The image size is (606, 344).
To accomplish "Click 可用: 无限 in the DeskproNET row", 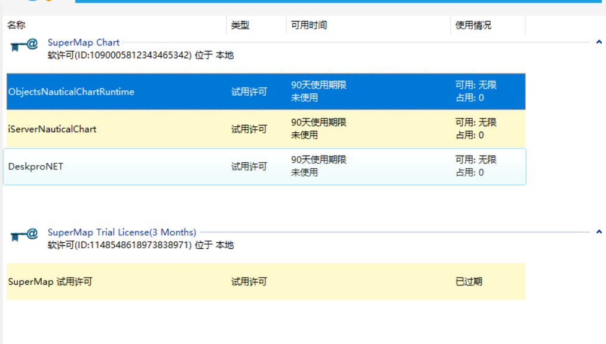I will 476,160.
